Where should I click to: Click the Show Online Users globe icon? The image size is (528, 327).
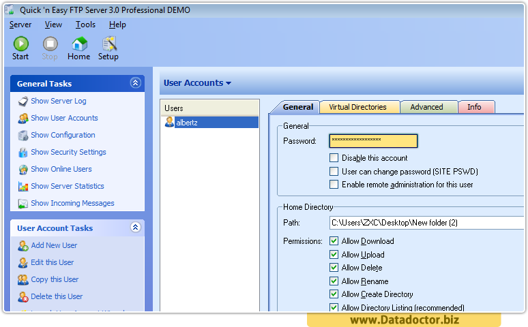click(23, 170)
